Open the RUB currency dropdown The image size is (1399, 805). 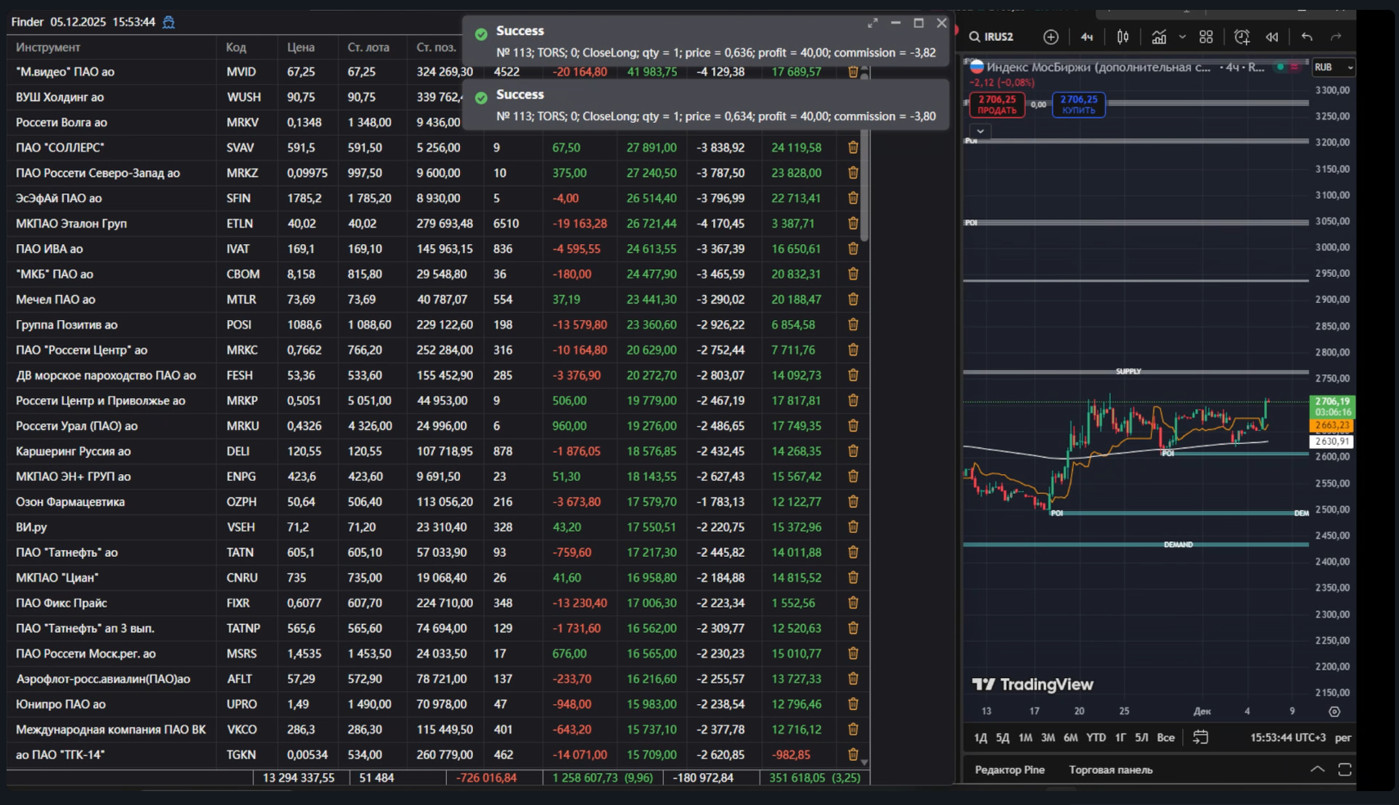(x=1334, y=67)
